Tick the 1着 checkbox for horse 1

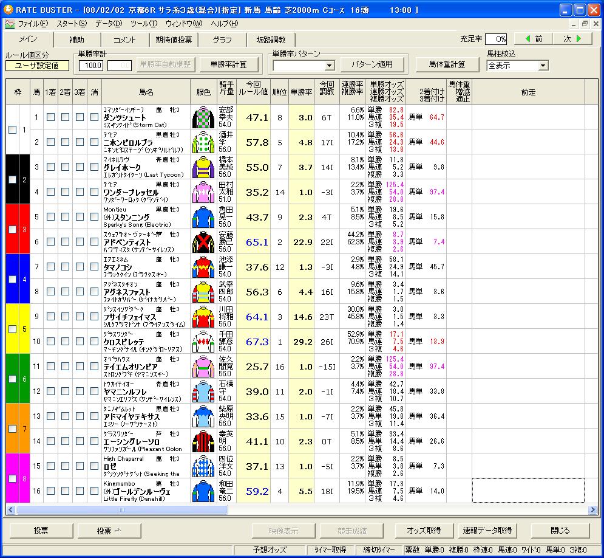point(50,117)
